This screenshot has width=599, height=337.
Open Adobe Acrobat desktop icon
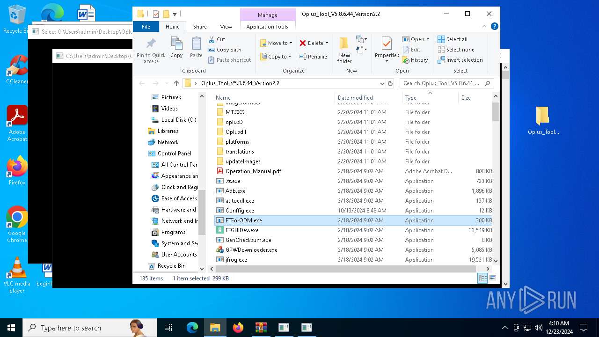tap(17, 124)
